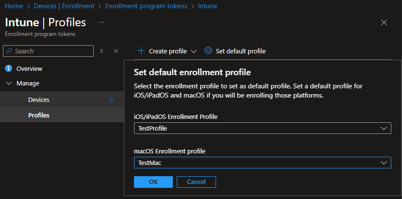The image size is (402, 199).
Task: Expand the Create profile dropdown chevron
Action: [194, 51]
